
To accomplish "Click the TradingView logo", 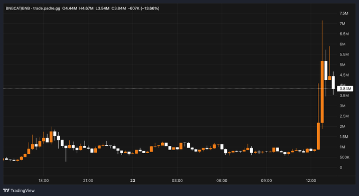I will (19, 190).
